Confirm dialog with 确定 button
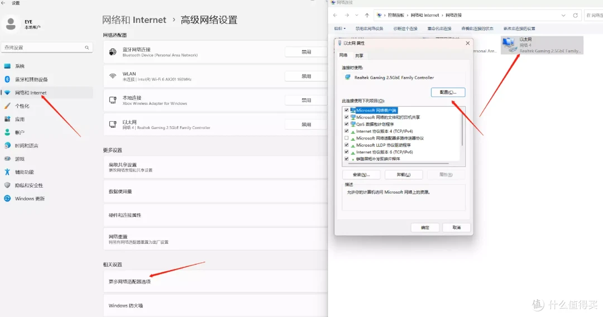The width and height of the screenshot is (603, 317). (425, 228)
